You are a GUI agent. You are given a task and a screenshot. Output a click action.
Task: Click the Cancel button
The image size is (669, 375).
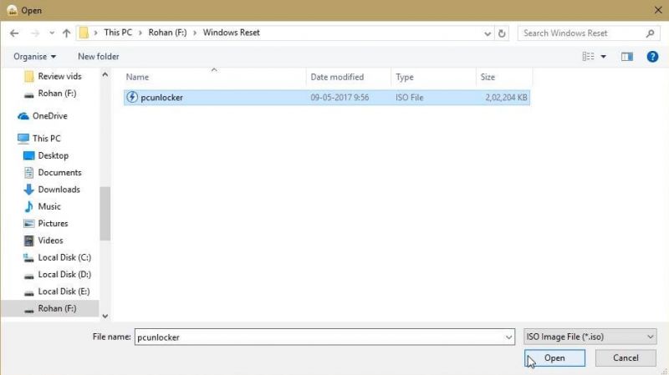pyautogui.click(x=626, y=358)
